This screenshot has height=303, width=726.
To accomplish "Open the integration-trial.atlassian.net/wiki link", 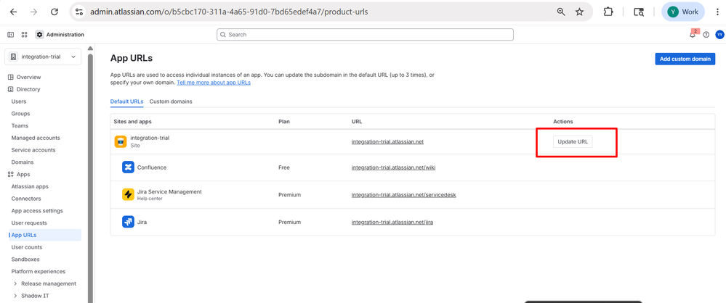I will 394,167.
